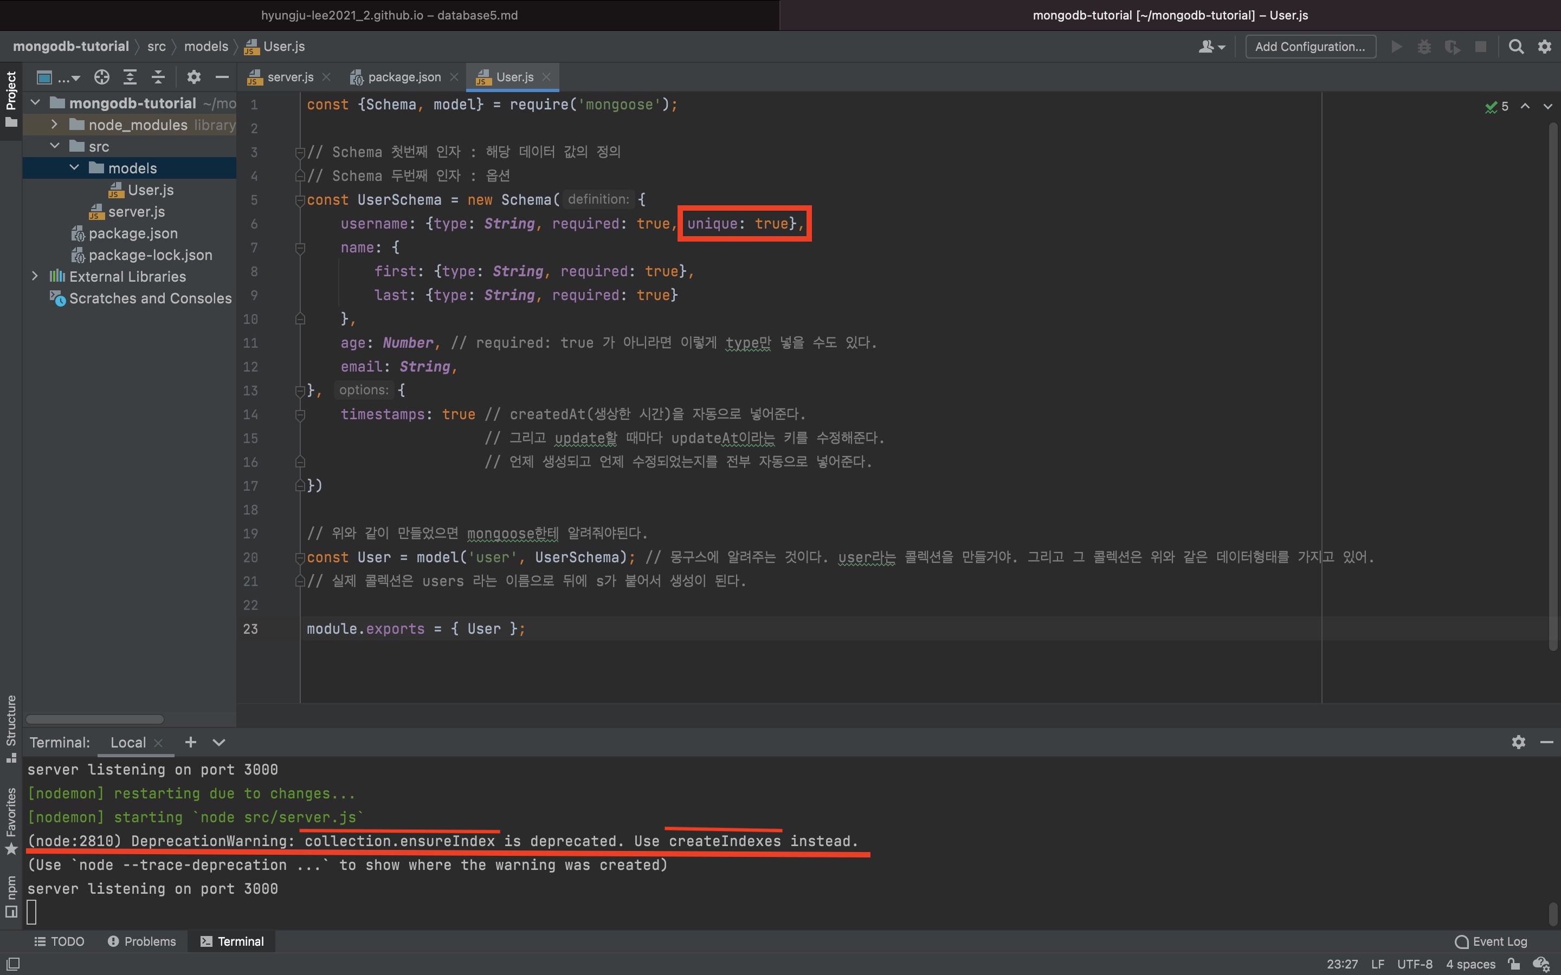The width and height of the screenshot is (1561, 975).
Task: Click the locate file target icon
Action: point(101,77)
